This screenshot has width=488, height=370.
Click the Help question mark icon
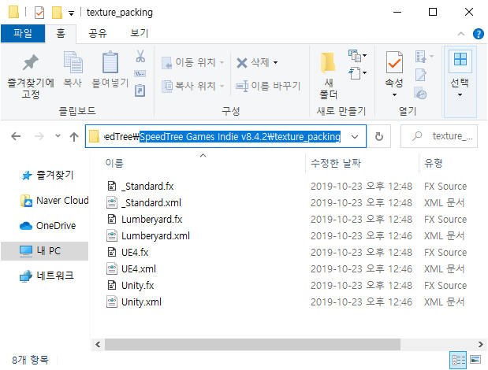479,34
